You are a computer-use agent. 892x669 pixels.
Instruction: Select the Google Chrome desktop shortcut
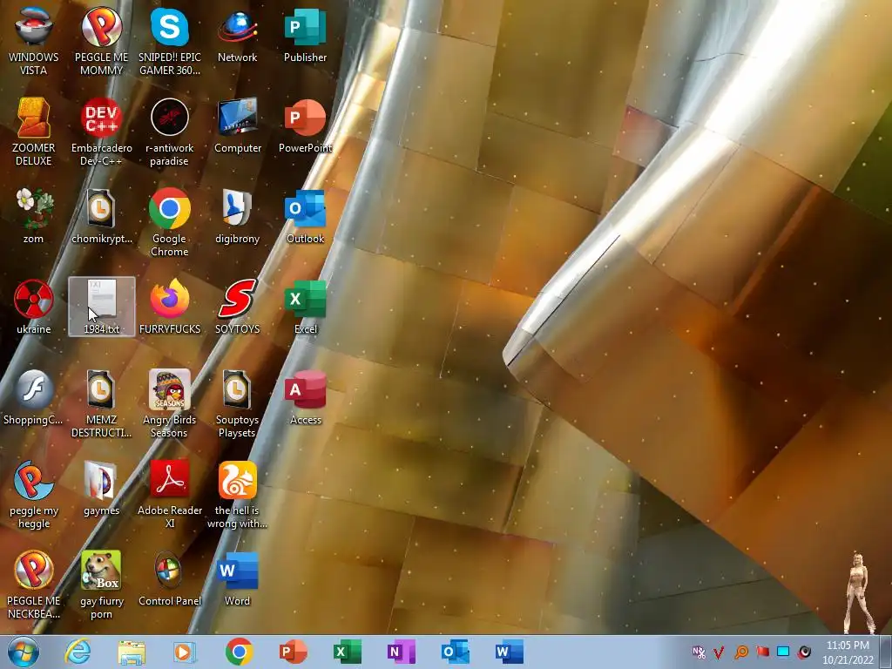pyautogui.click(x=170, y=222)
